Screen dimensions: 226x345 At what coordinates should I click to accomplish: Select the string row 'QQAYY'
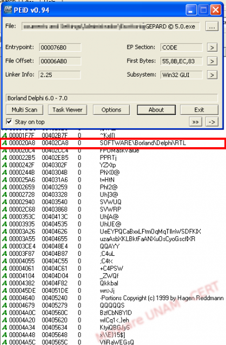(110, 246)
